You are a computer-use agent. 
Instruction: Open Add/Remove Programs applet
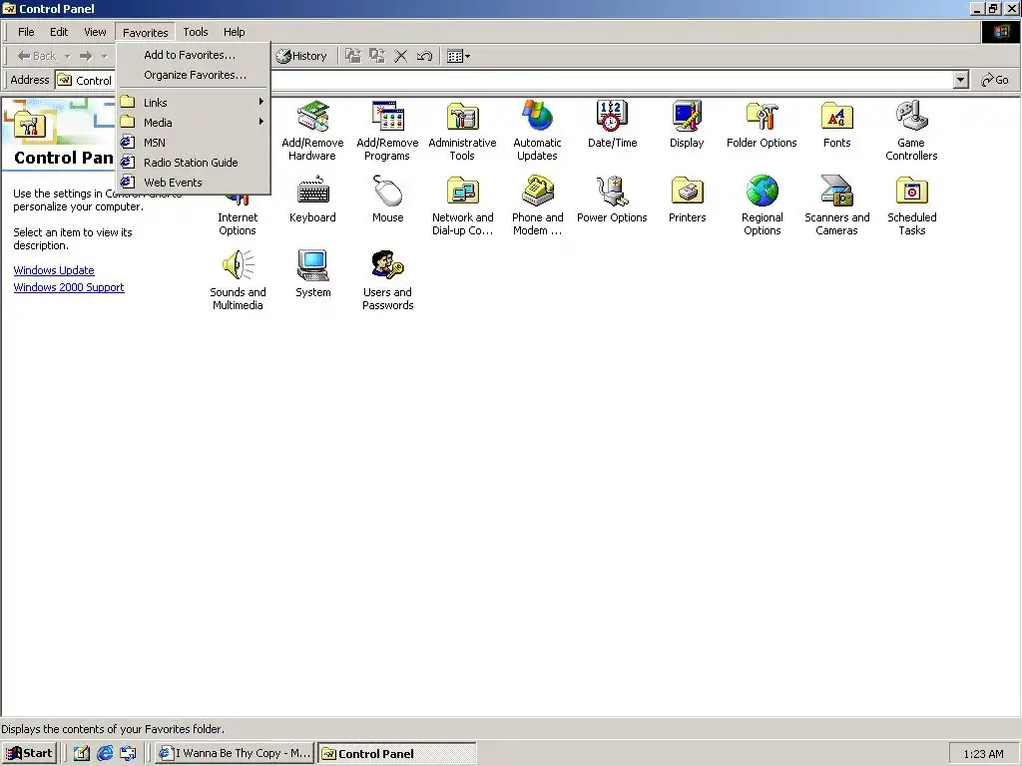[387, 131]
